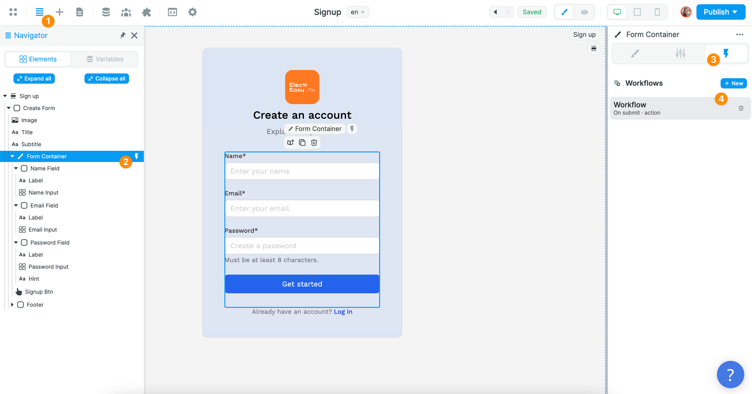
Task: Add a New workflow
Action: coord(734,83)
